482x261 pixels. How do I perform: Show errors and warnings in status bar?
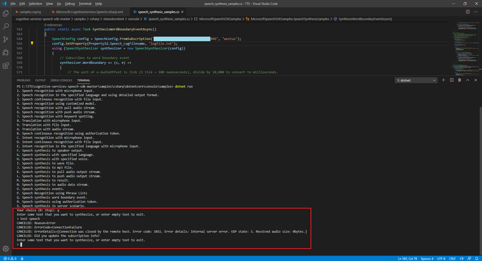[10, 258]
